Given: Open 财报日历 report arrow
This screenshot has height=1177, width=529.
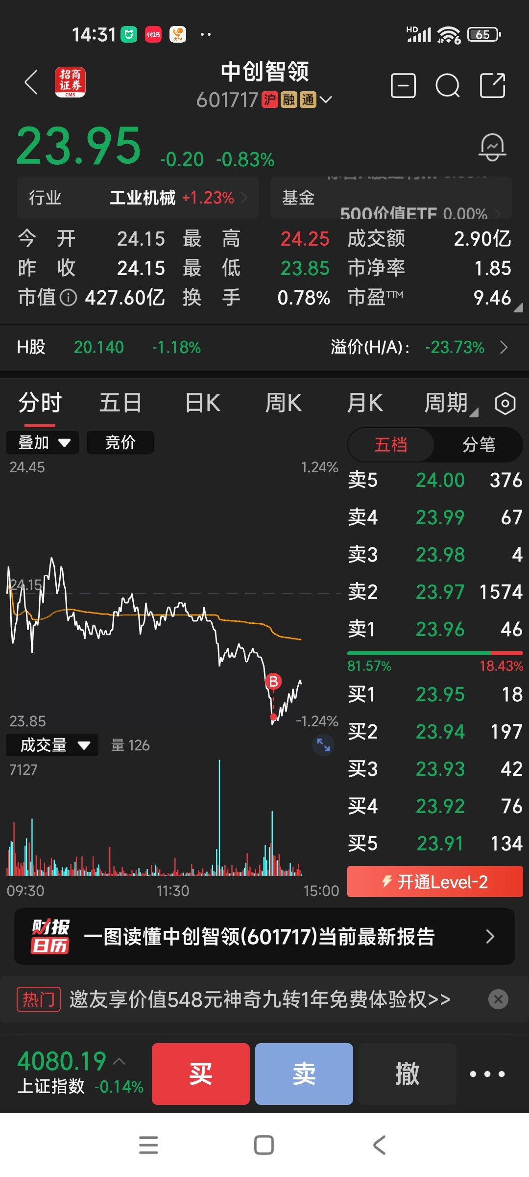Looking at the screenshot, I should (490, 937).
